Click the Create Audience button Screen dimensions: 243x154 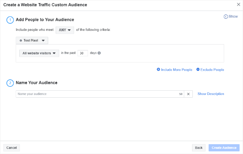coord(224,148)
